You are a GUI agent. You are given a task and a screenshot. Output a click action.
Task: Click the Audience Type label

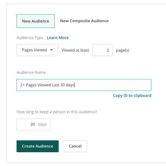pos(30,38)
